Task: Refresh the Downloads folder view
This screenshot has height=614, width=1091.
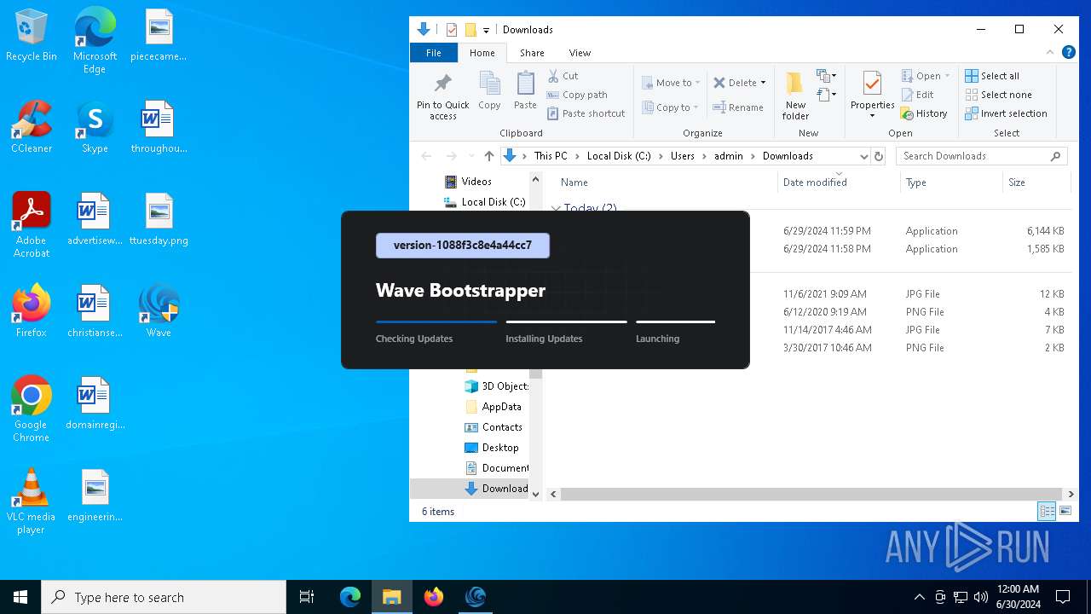Action: tap(879, 156)
